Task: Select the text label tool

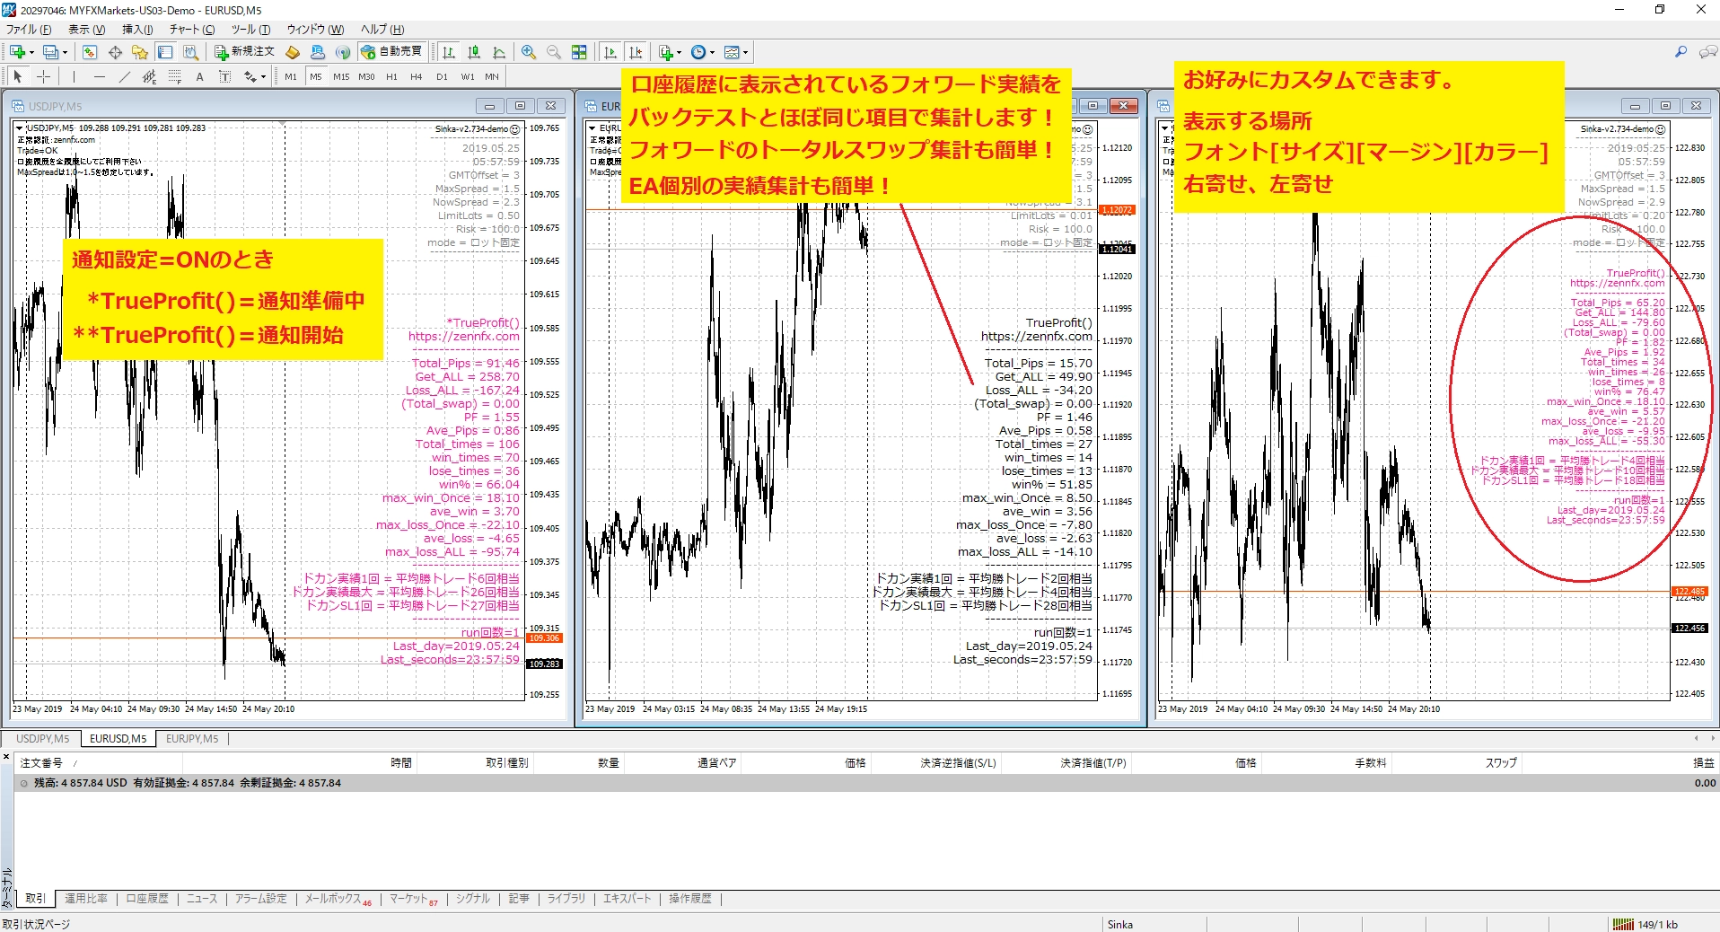Action: [x=225, y=76]
